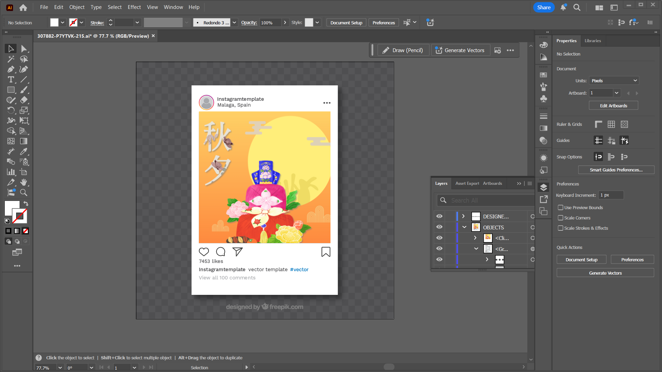Open the Effect menu

134,7
